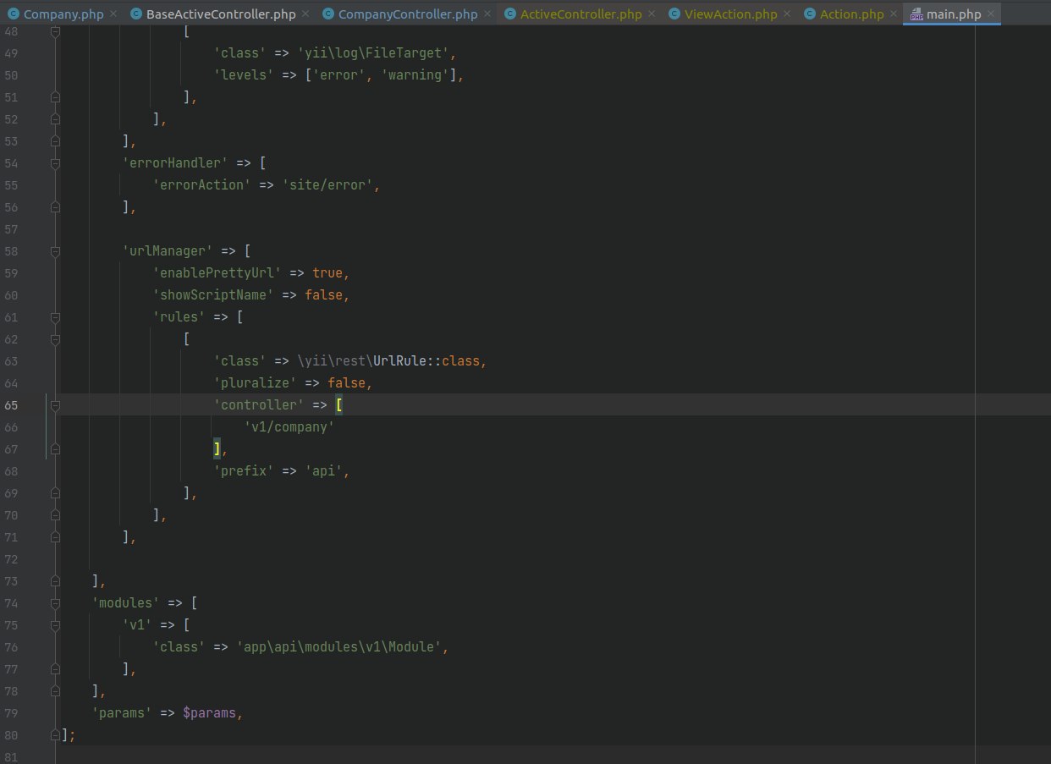
Task: Click the 'true' value on line 59
Action: coord(327,273)
